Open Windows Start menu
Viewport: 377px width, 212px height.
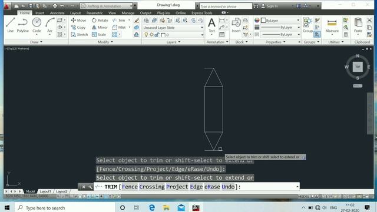[7, 207]
